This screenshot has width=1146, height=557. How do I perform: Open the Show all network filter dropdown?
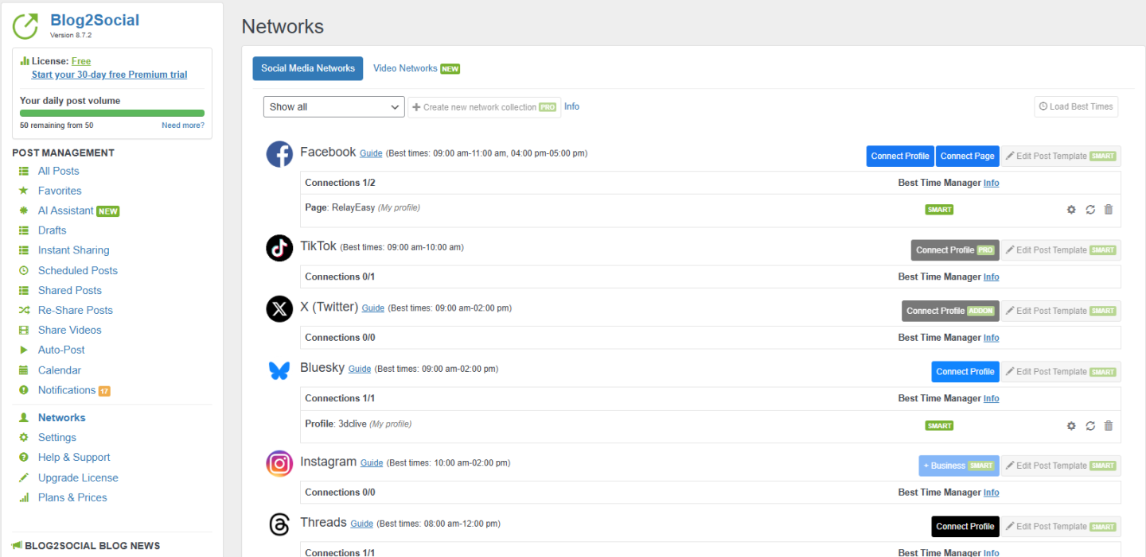click(x=333, y=107)
